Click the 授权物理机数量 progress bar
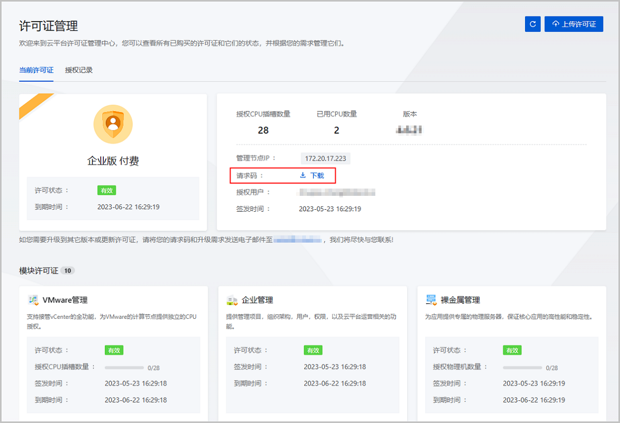 pyautogui.click(x=522, y=368)
